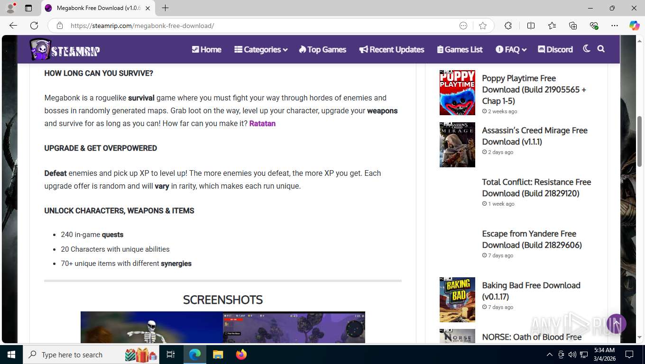
Task: Open the Home menu item
Action: [x=206, y=49]
